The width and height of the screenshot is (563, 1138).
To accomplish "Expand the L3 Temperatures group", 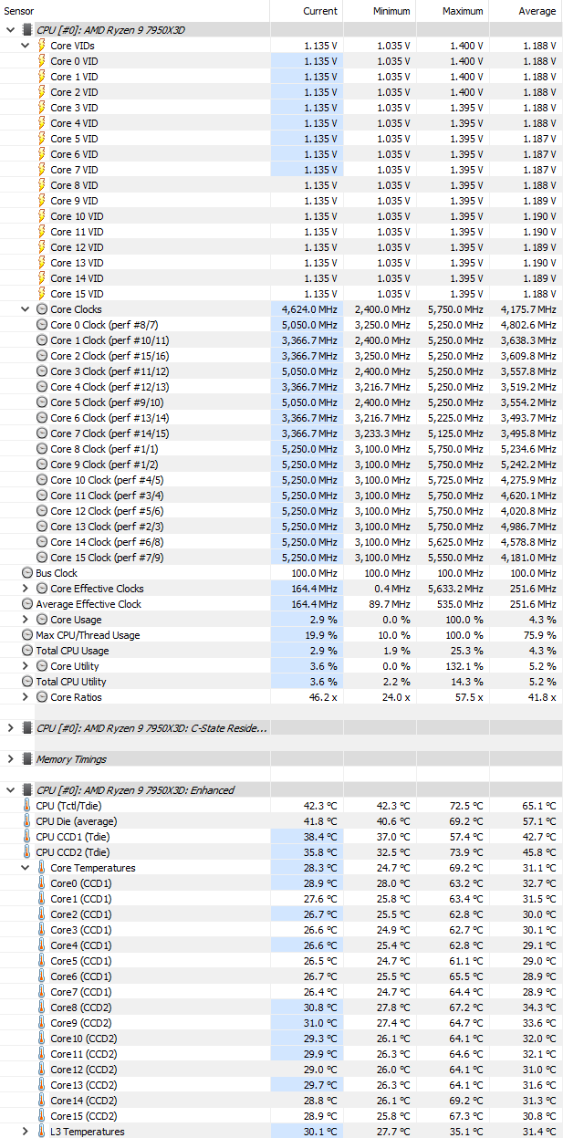I will (x=25, y=1132).
